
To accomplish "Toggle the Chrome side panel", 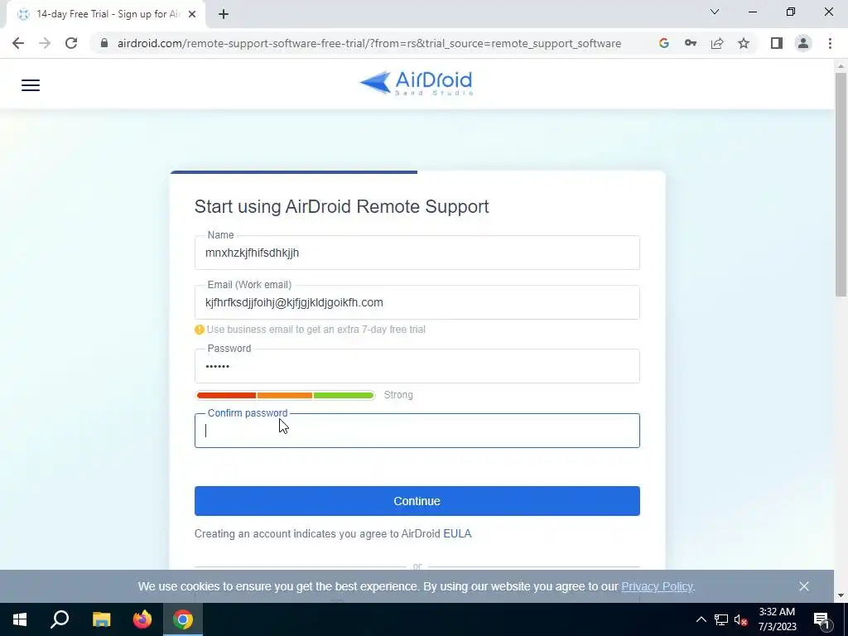I will coord(777,43).
